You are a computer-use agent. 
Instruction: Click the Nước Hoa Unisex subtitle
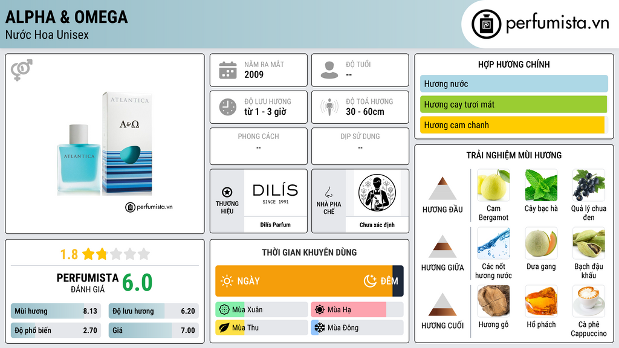coord(47,34)
